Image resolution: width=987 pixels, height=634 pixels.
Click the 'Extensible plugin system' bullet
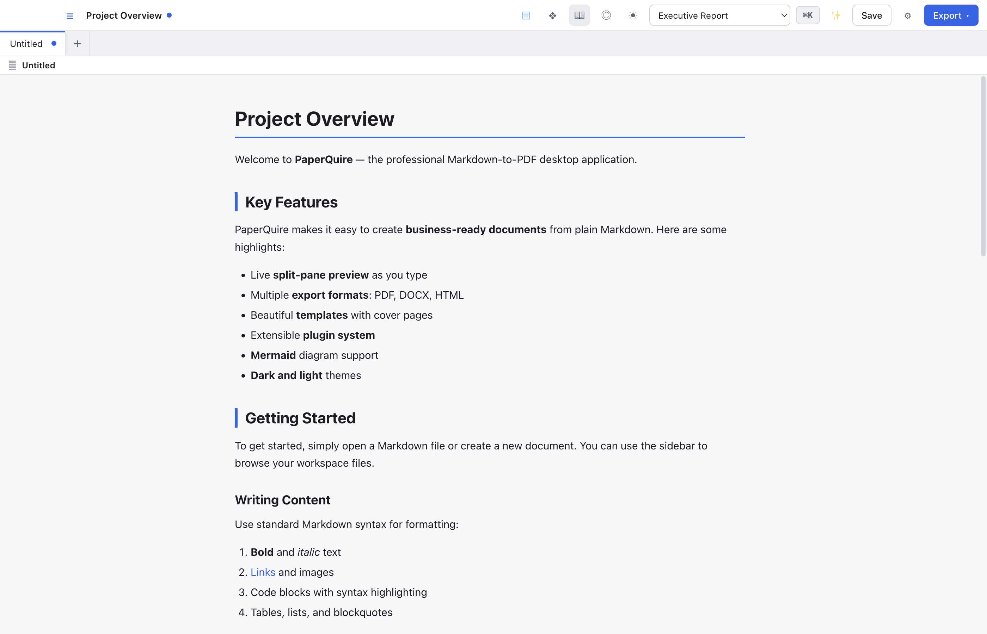click(x=313, y=335)
